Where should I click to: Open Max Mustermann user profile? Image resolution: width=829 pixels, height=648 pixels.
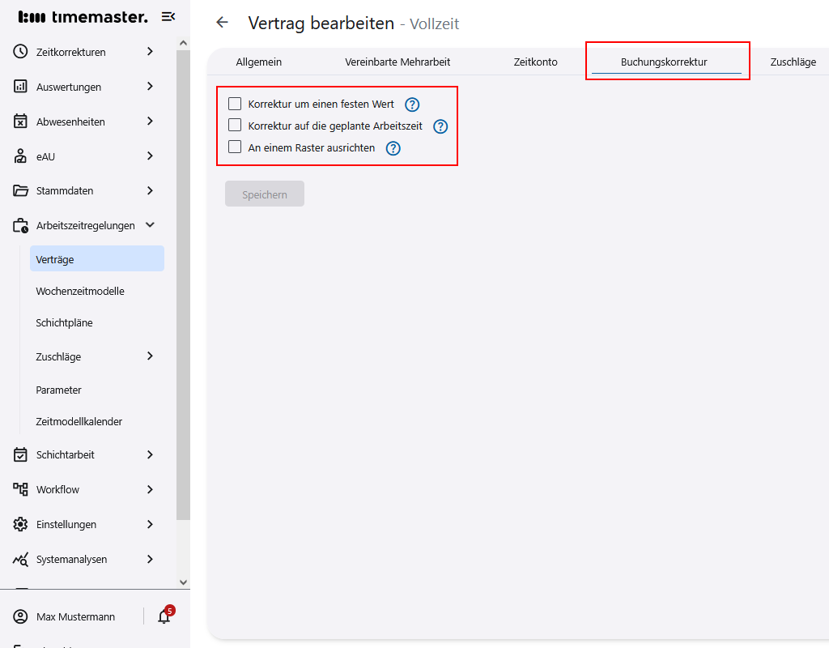click(x=75, y=616)
